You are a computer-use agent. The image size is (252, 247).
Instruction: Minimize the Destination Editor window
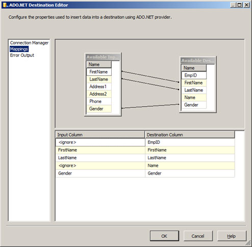pos(233,5)
